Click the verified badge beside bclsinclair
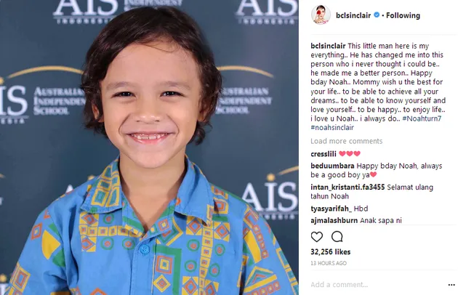458x295 pixels. click(x=377, y=15)
